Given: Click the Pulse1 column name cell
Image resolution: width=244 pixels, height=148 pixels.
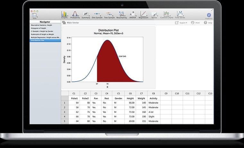Looking at the screenshot, I should point(74,98).
